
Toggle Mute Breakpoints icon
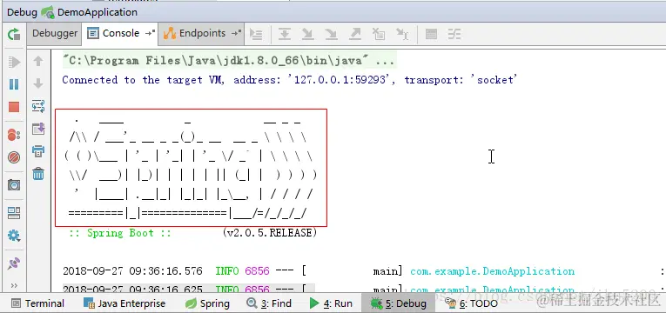[14, 157]
